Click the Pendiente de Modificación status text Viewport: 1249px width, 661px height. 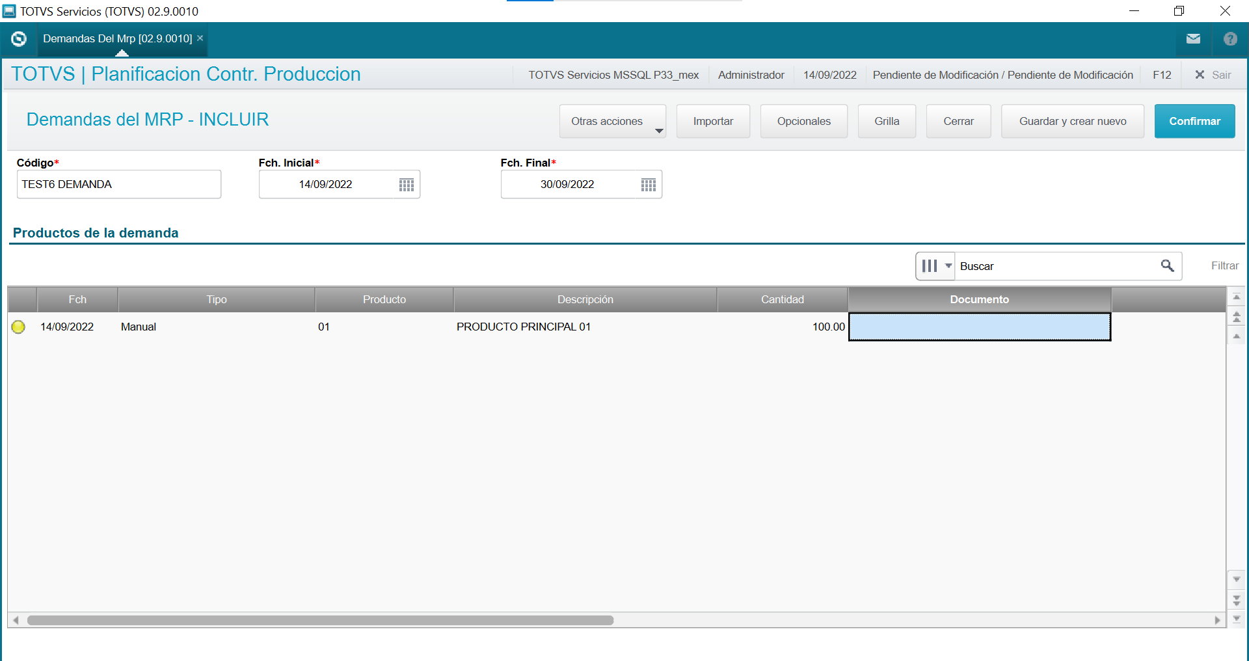[1002, 75]
